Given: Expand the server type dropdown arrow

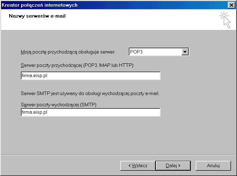Looking at the screenshot, I should pyautogui.click(x=185, y=52).
